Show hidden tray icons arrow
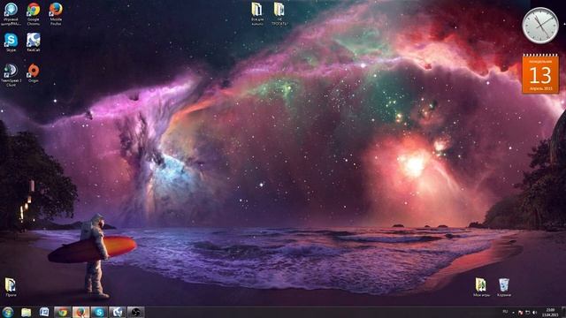 (513, 312)
